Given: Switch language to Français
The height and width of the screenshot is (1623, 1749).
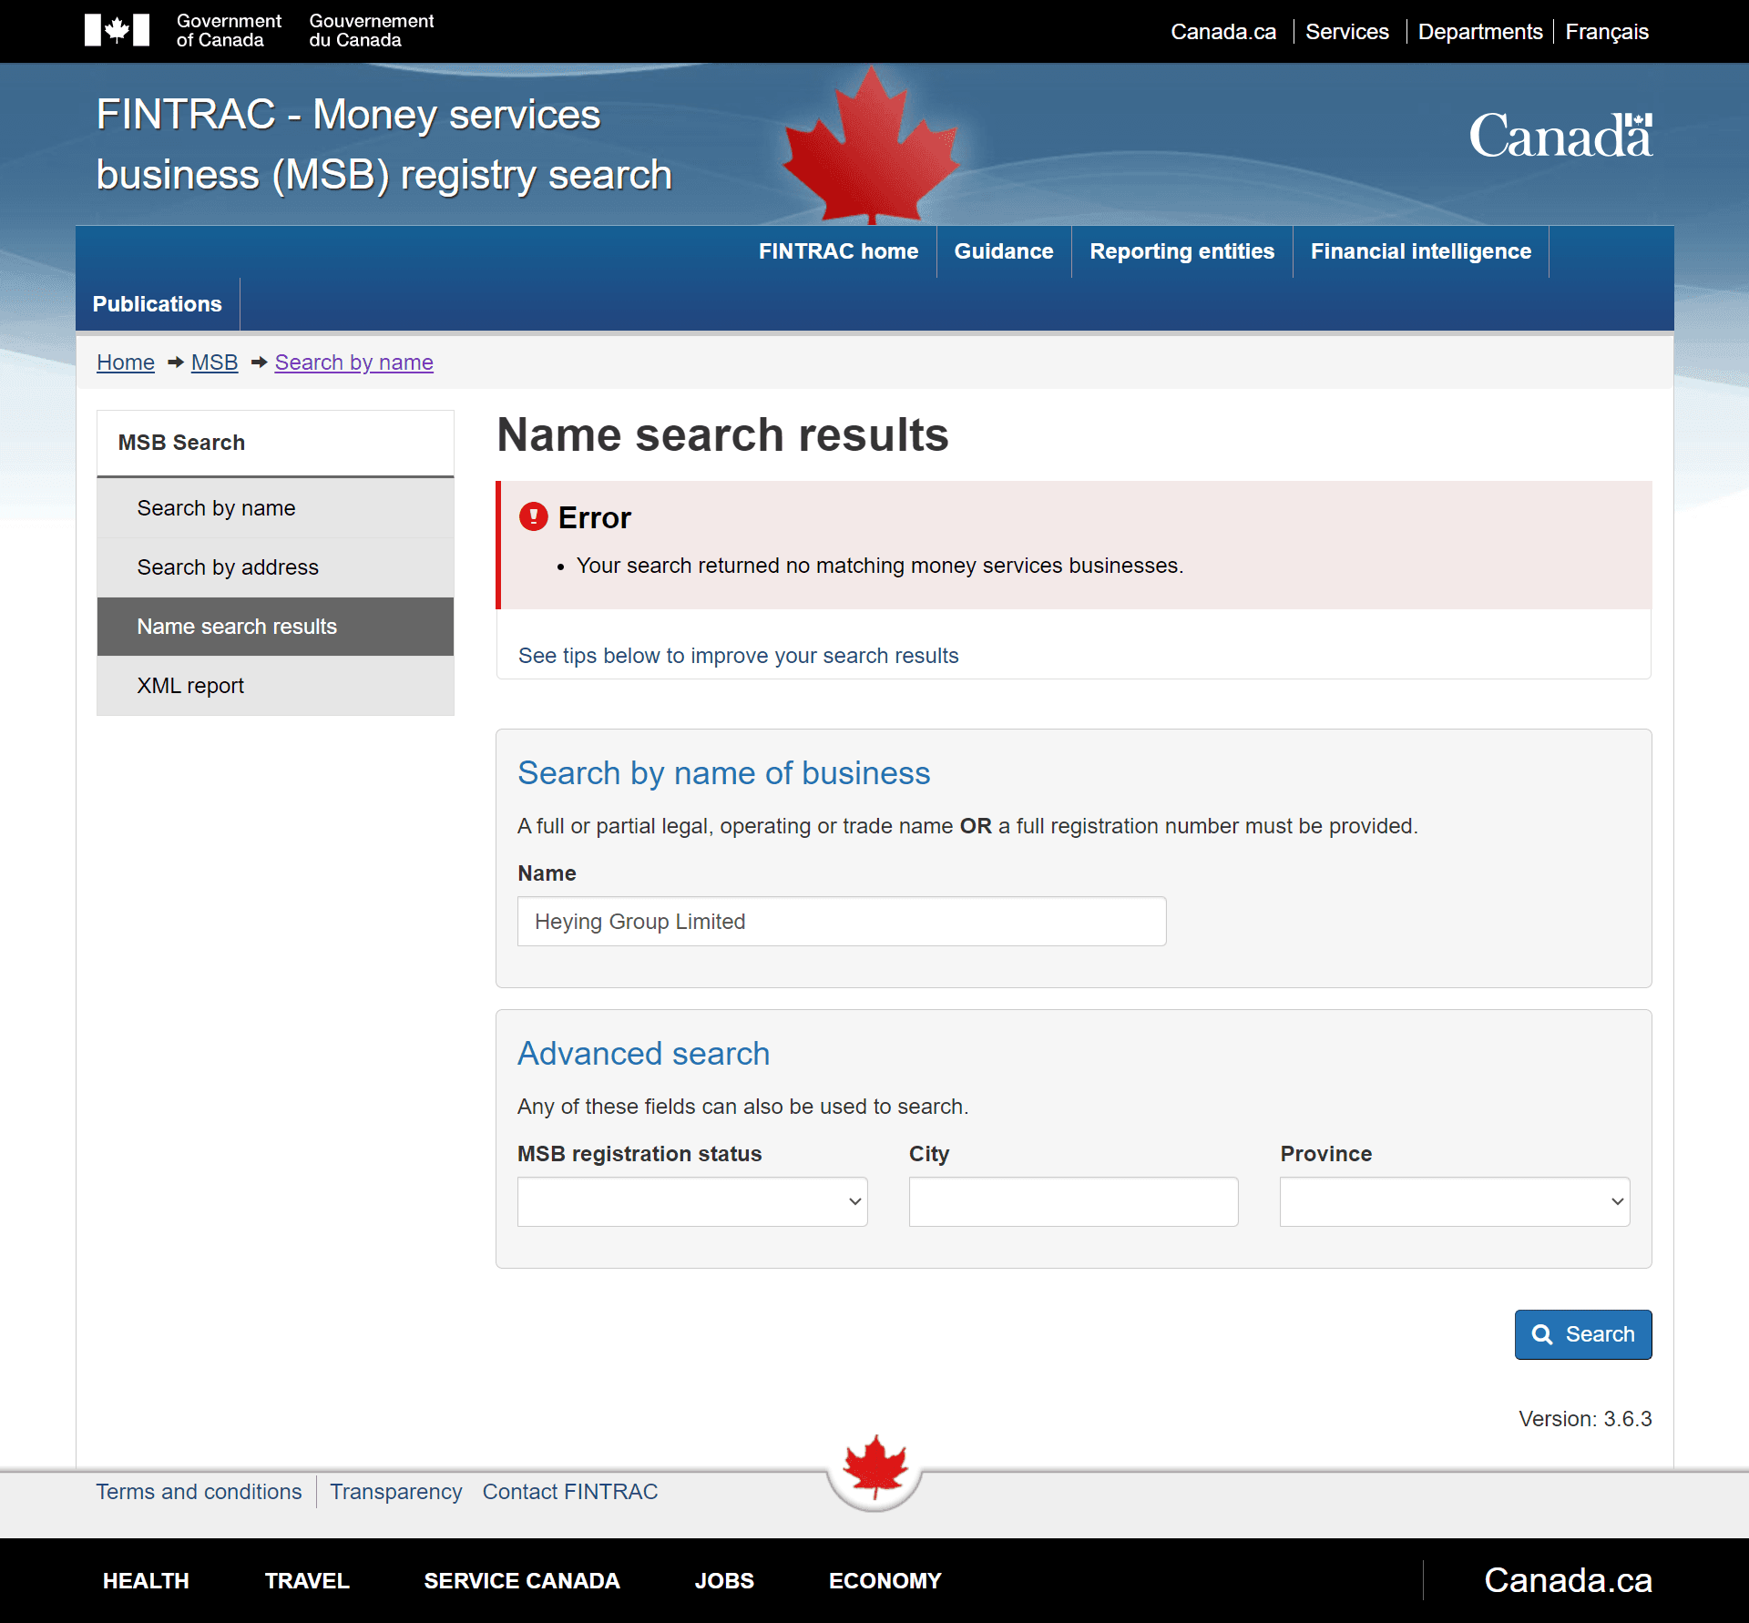Looking at the screenshot, I should (x=1606, y=32).
